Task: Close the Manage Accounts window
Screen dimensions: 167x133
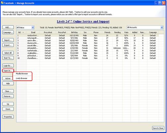Action: [x=164, y=3]
